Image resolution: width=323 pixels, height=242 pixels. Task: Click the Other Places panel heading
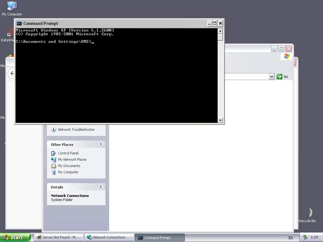click(x=62, y=145)
